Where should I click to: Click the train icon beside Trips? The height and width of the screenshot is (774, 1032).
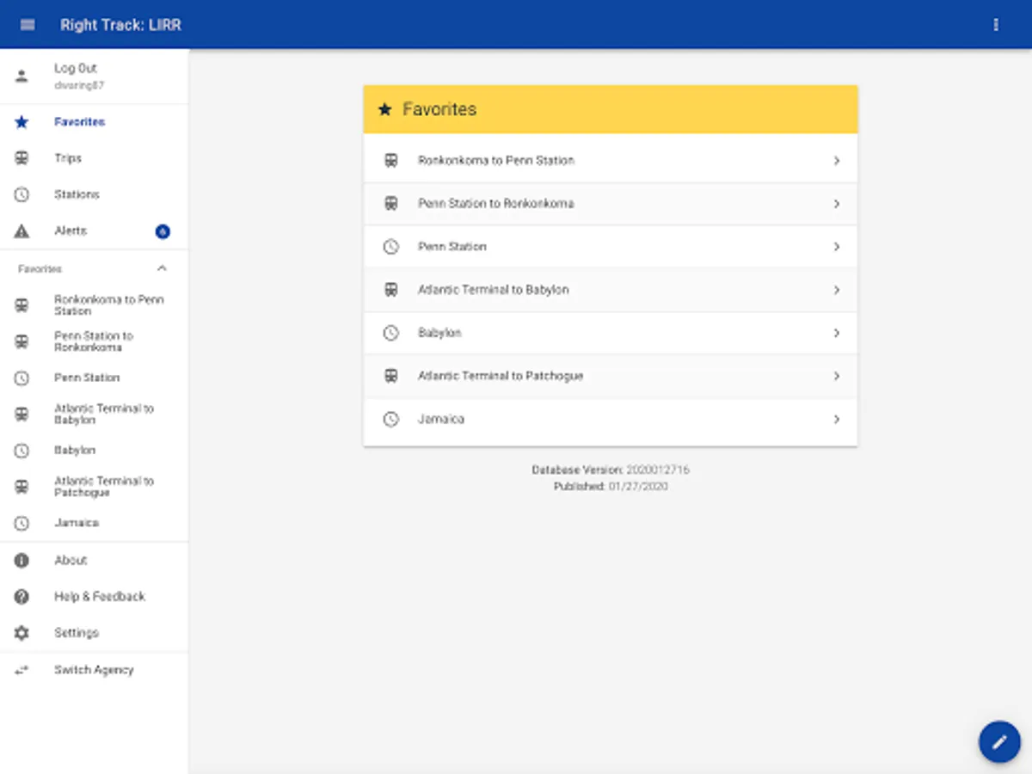pos(21,158)
